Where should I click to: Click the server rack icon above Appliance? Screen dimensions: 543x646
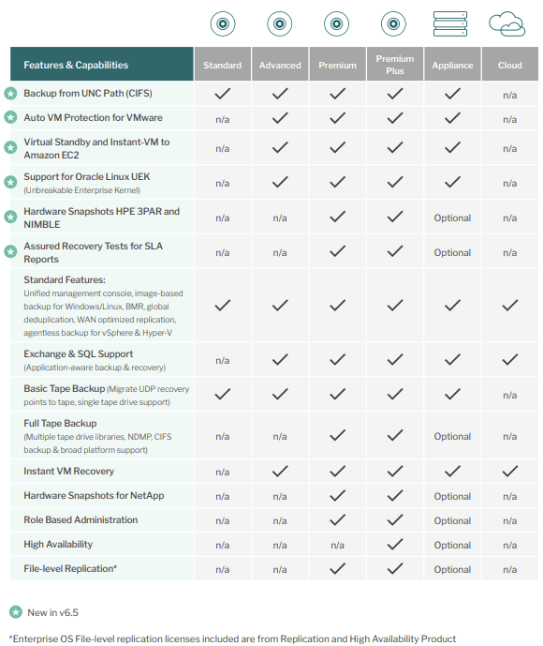point(450,23)
